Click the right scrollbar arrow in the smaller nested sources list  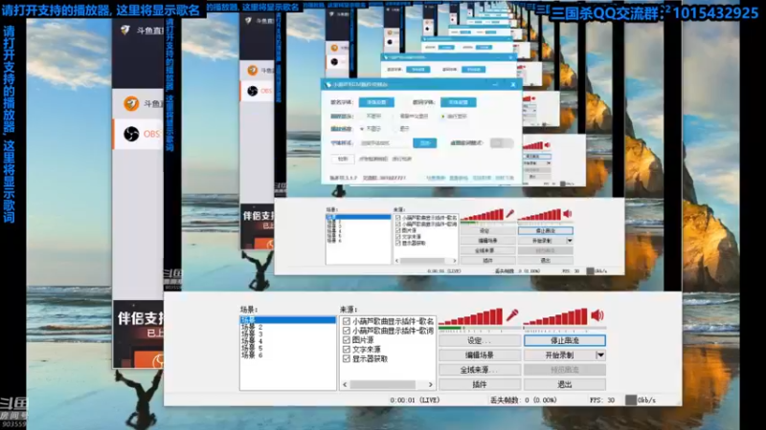(455, 260)
